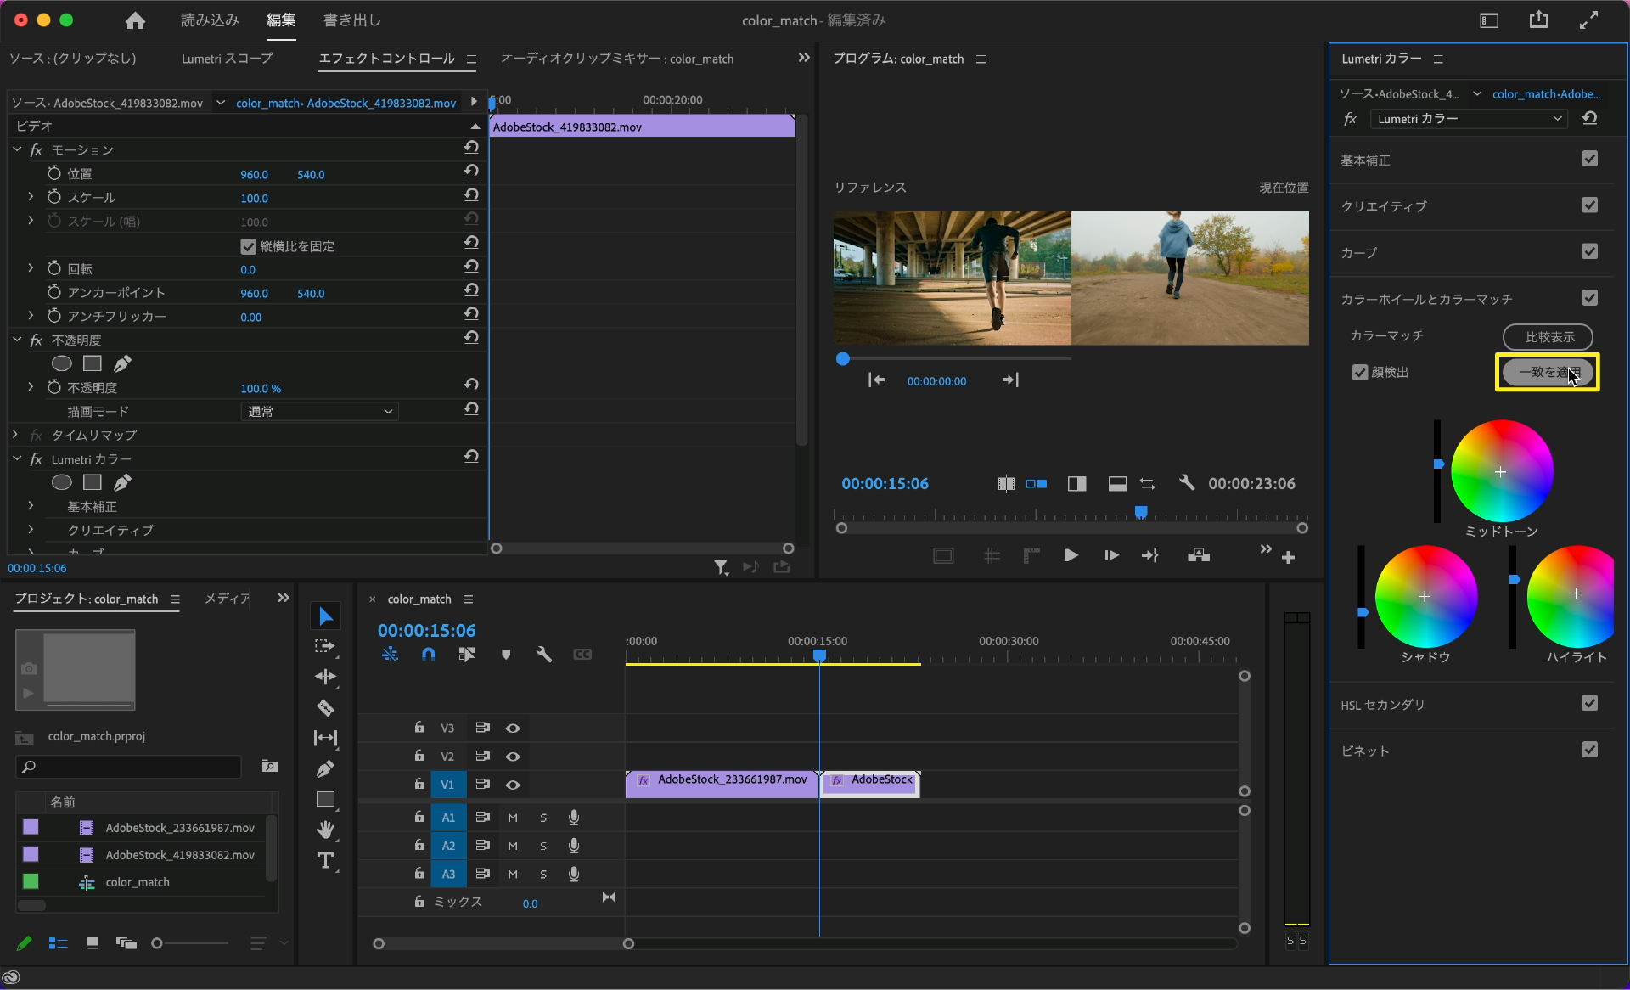
Task: Click the 一致を適用 button
Action: (x=1547, y=372)
